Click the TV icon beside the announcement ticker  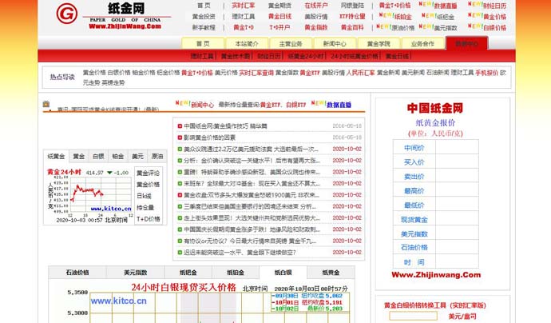(46, 104)
